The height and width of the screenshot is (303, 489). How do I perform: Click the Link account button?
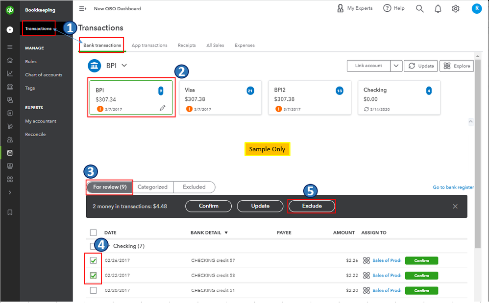pos(368,66)
